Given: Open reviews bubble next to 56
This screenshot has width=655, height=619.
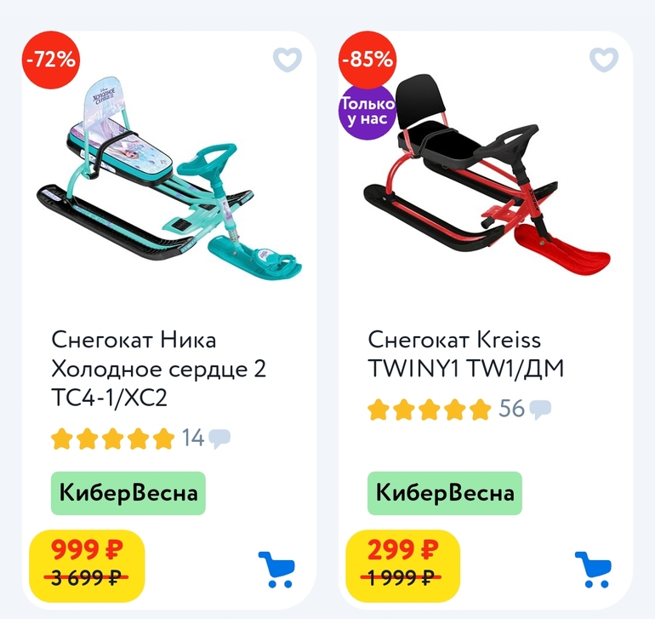Looking at the screenshot, I should click(x=540, y=409).
